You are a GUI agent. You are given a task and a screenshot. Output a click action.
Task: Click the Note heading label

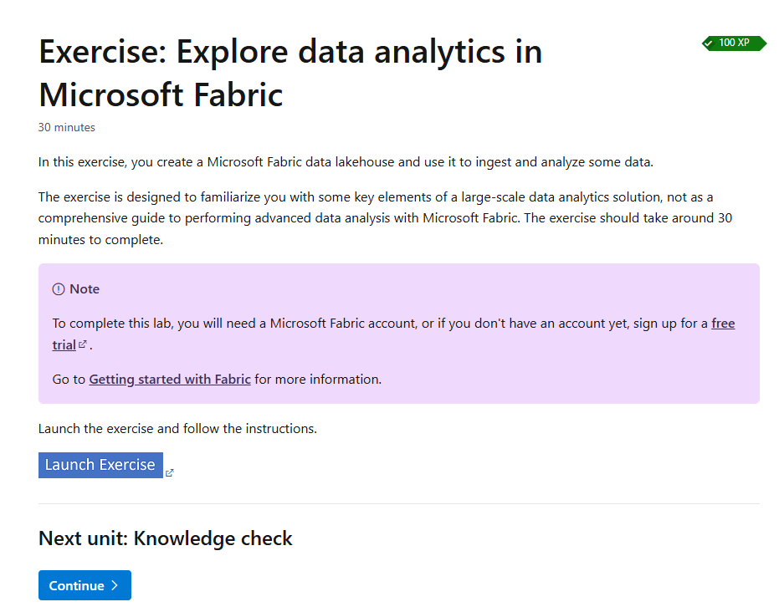83,288
